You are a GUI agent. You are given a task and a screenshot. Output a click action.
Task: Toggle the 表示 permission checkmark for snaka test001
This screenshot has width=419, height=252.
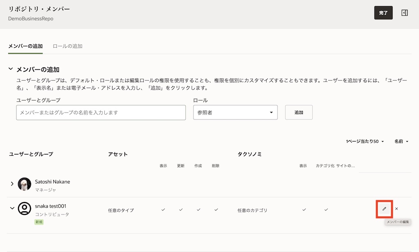163,209
